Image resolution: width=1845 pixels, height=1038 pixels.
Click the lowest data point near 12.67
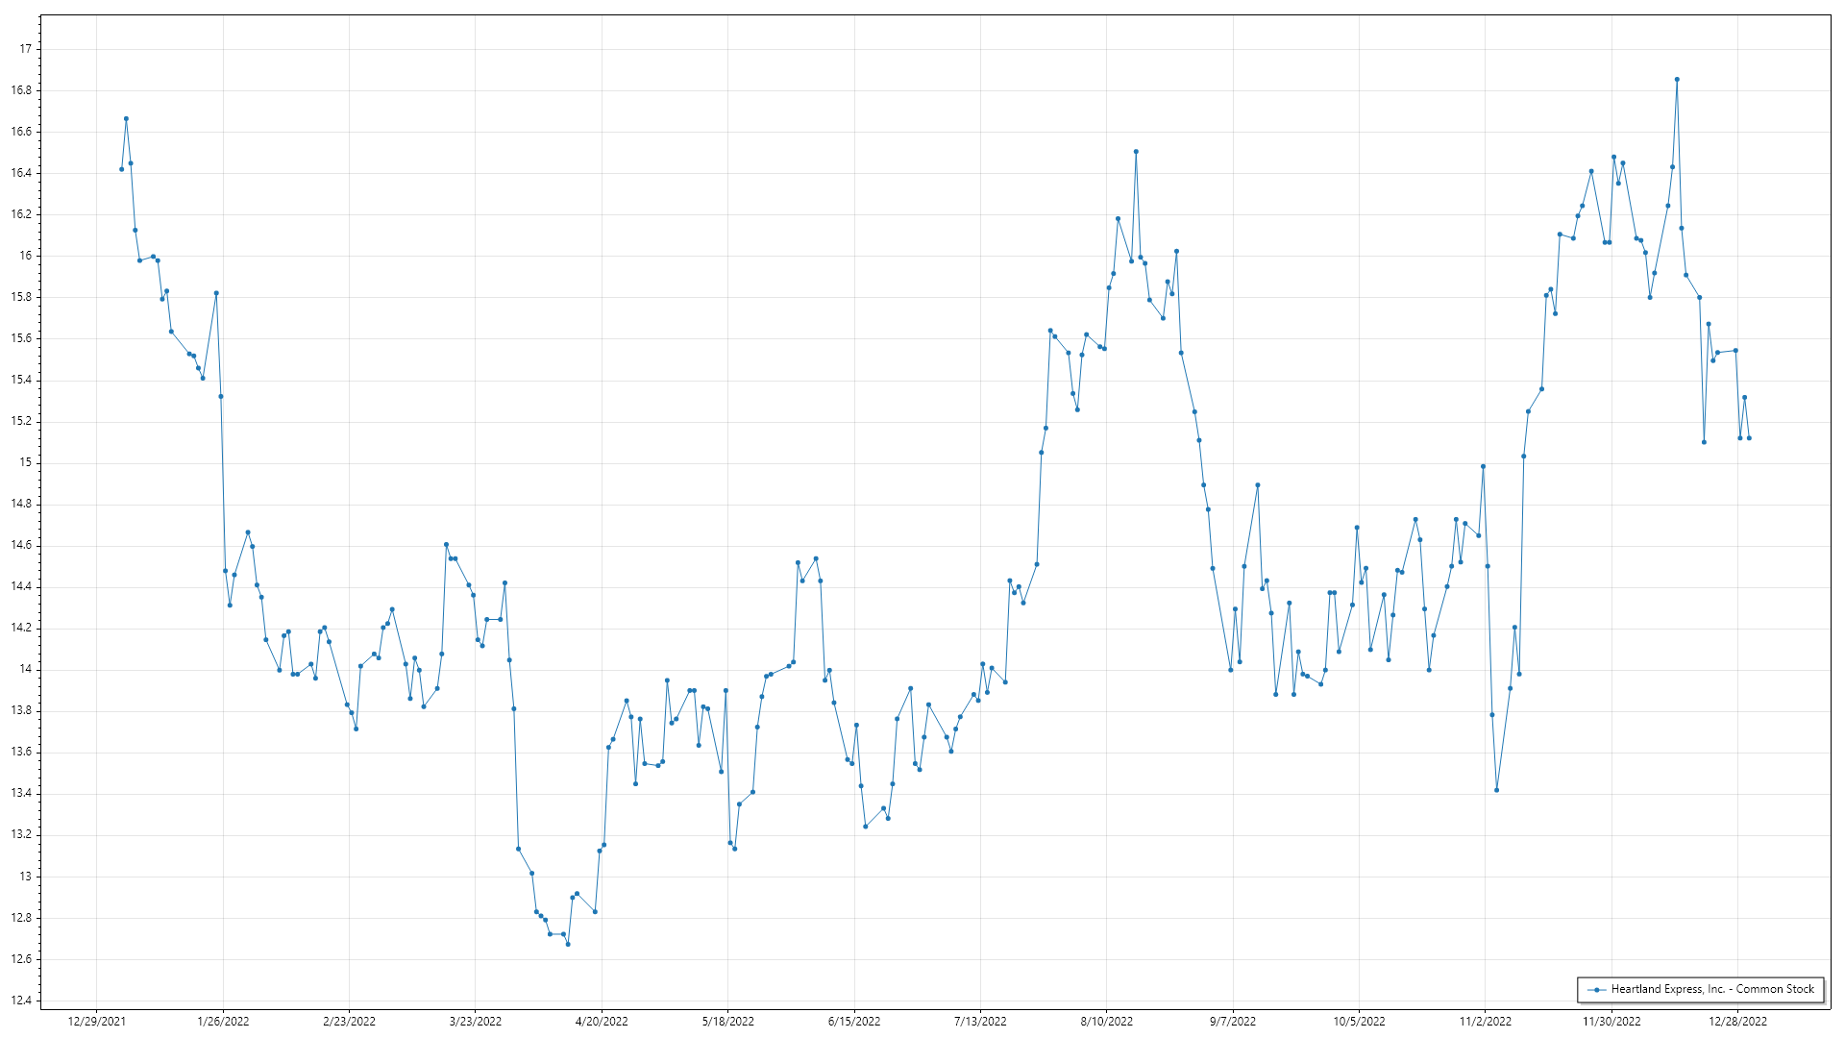[568, 944]
